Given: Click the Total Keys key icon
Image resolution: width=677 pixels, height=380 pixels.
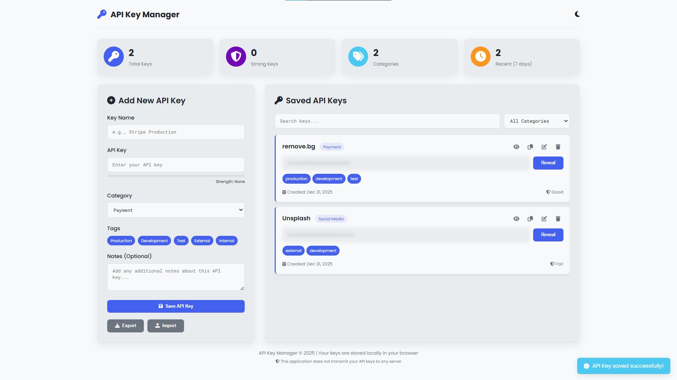Looking at the screenshot, I should [114, 56].
